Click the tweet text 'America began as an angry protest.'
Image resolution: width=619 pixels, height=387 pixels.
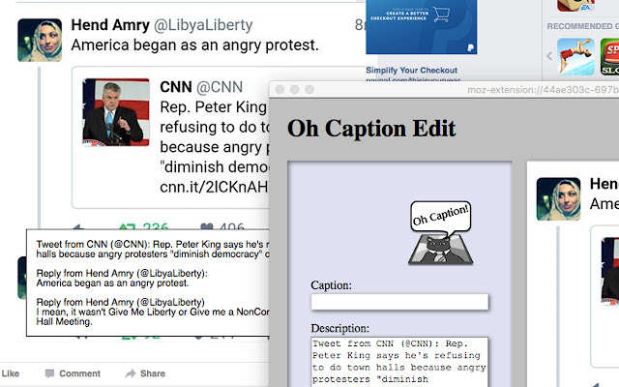(x=194, y=45)
